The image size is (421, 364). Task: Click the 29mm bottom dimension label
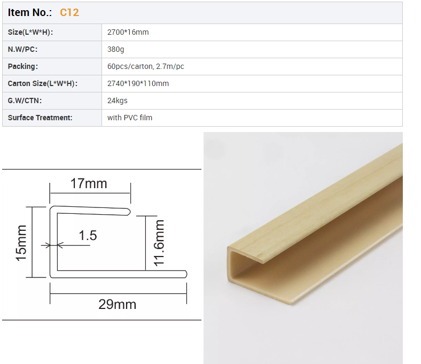point(117,305)
